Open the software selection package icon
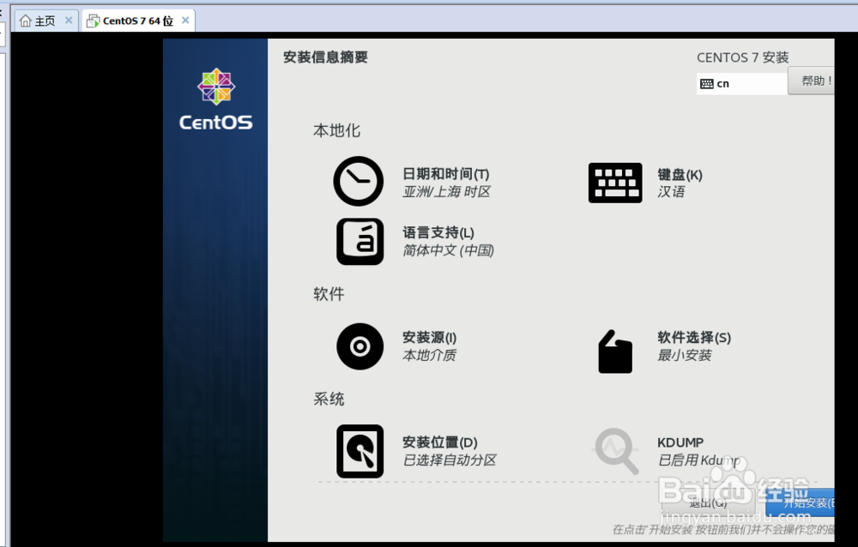858x547 pixels. pos(615,352)
